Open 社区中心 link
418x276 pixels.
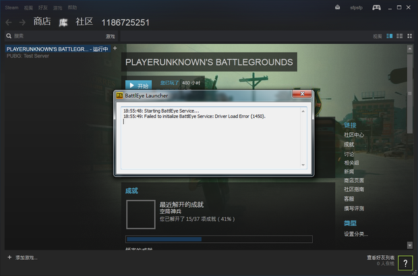(x=354, y=135)
